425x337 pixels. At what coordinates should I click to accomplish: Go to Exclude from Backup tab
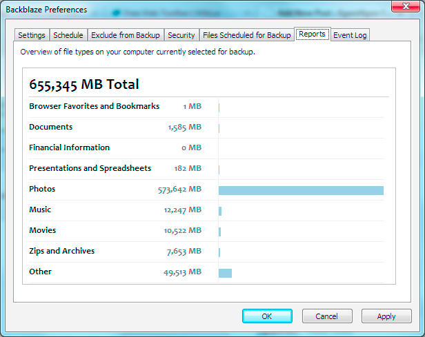pos(126,35)
